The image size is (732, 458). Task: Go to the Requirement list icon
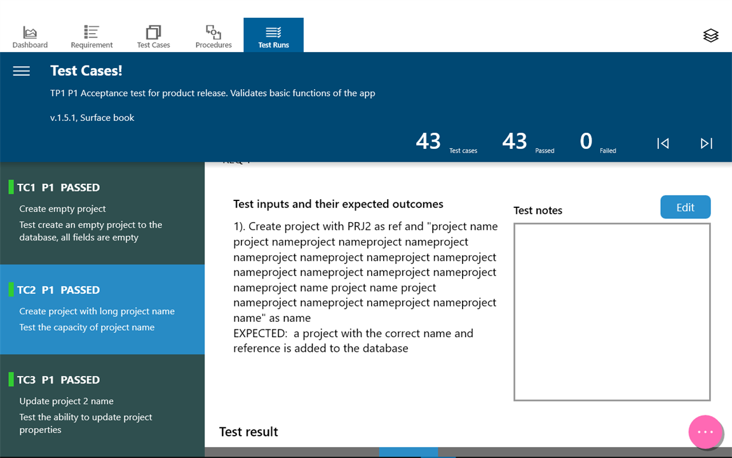[x=91, y=32]
